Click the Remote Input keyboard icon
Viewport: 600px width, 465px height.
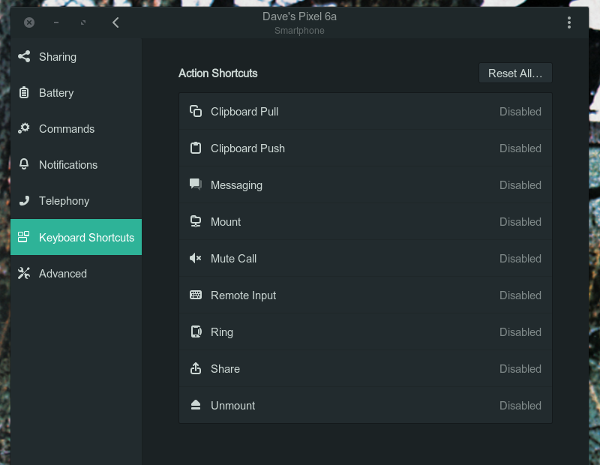(x=195, y=295)
